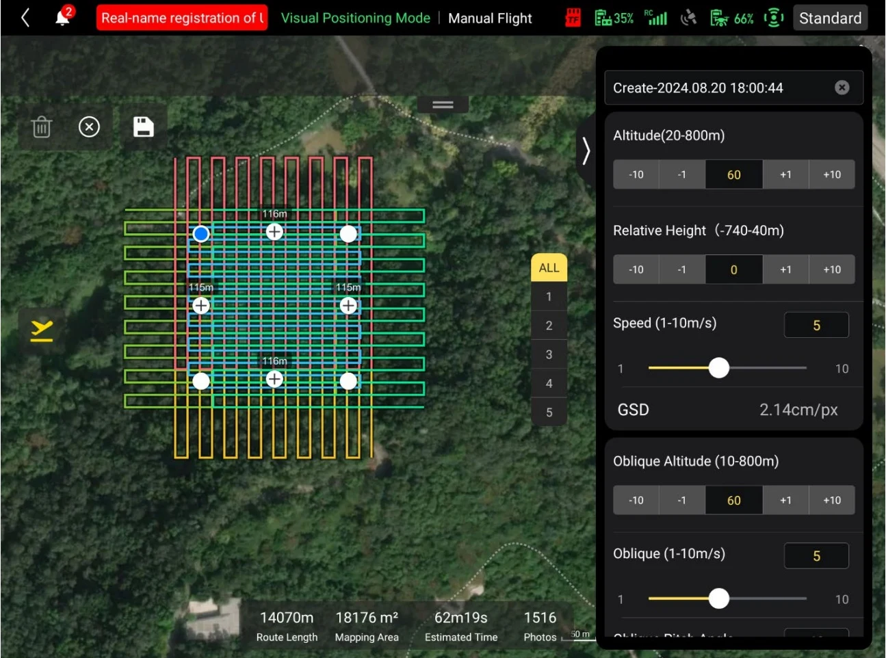Show route 5 only
The image size is (886, 658).
(x=549, y=412)
